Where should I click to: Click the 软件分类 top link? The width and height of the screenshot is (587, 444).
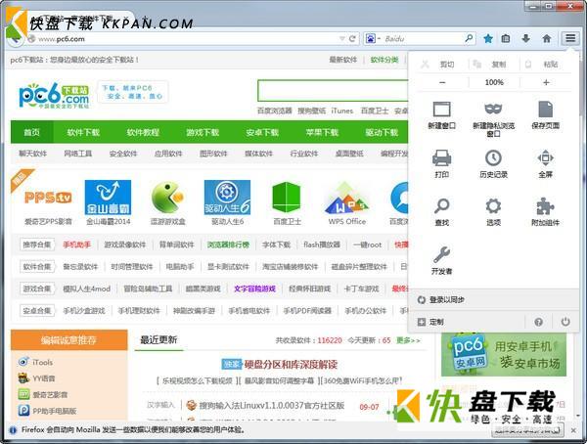click(384, 60)
